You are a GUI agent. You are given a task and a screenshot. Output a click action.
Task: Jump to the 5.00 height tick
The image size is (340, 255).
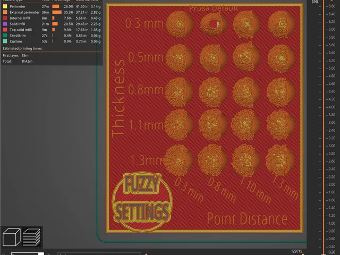point(331,69)
